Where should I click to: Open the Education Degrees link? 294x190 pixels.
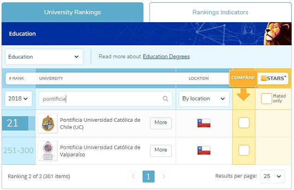pyautogui.click(x=166, y=57)
